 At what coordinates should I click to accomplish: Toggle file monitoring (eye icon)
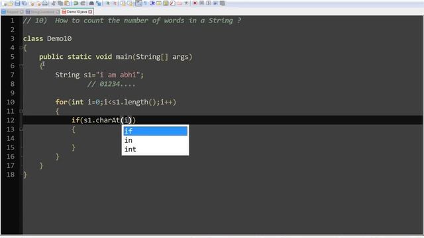[x=186, y=3]
